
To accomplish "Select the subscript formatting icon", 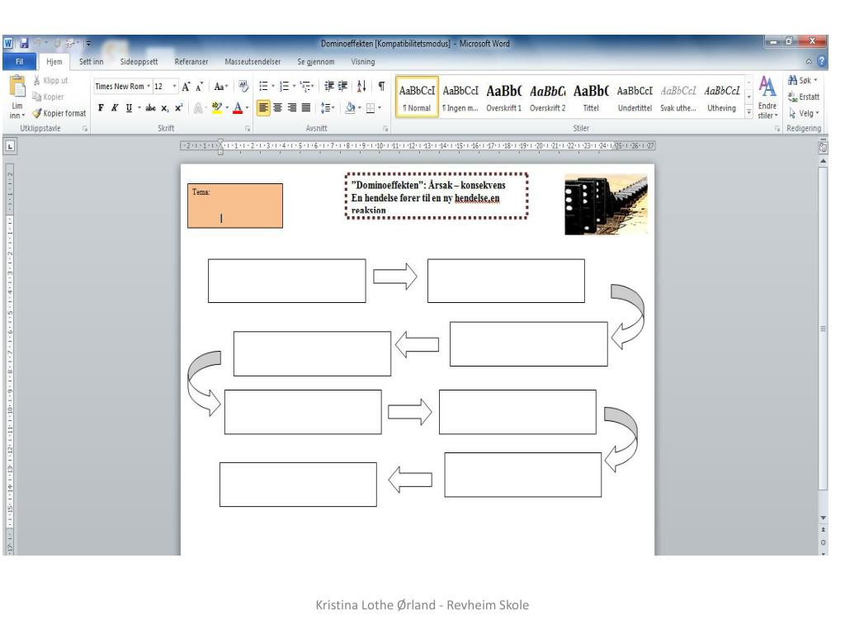I will click(164, 107).
